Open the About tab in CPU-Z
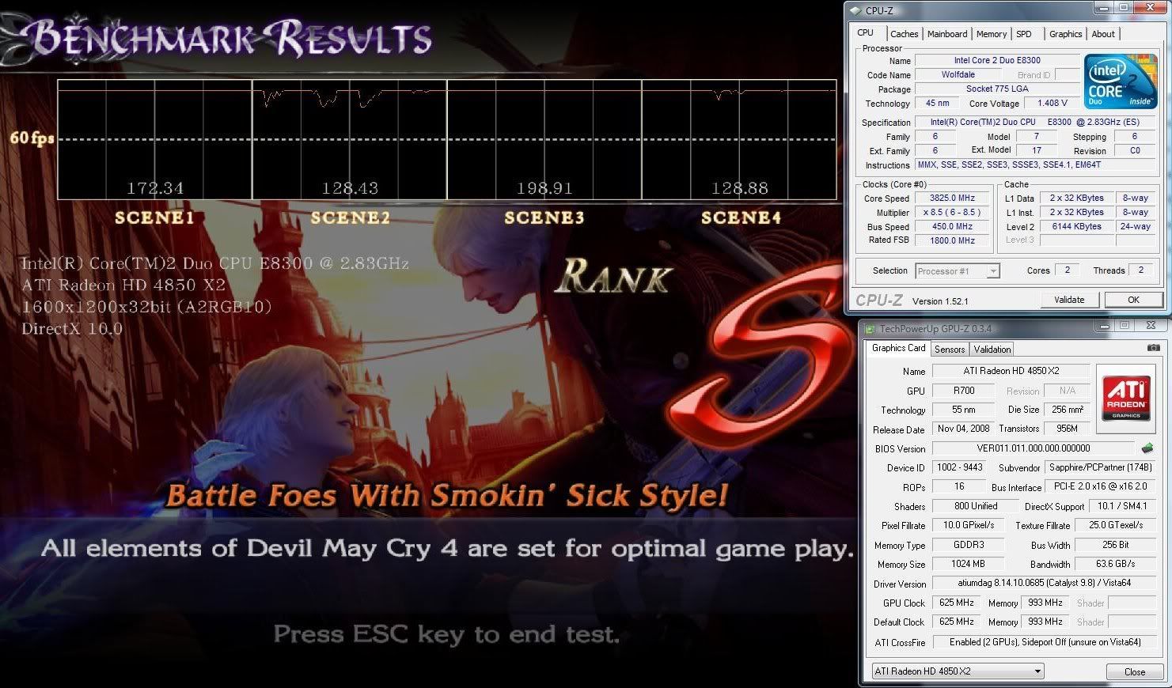The width and height of the screenshot is (1172, 688). click(x=1103, y=34)
